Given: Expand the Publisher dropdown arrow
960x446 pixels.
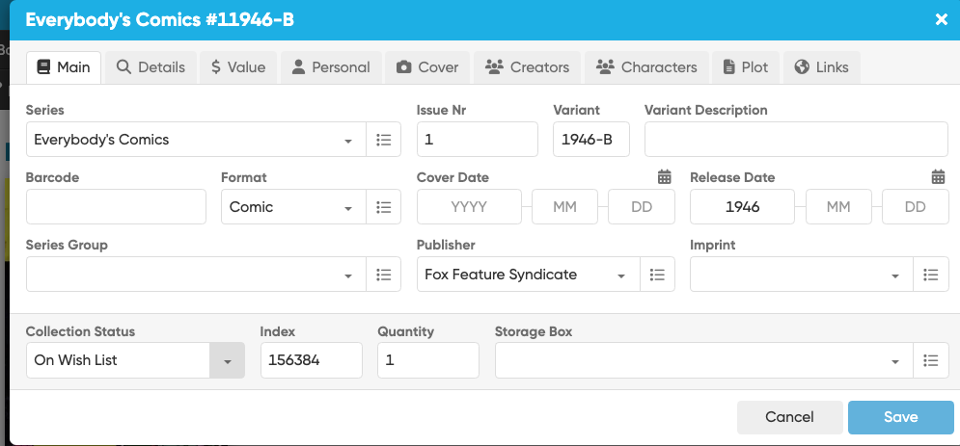Looking at the screenshot, I should (x=621, y=275).
